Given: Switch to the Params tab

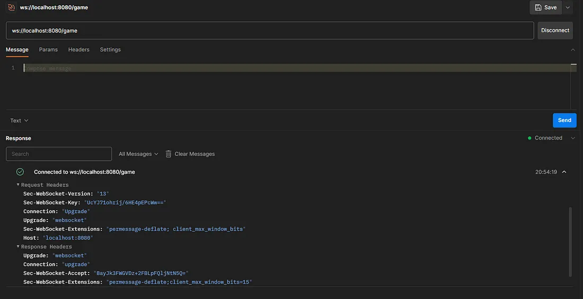Looking at the screenshot, I should pos(48,49).
